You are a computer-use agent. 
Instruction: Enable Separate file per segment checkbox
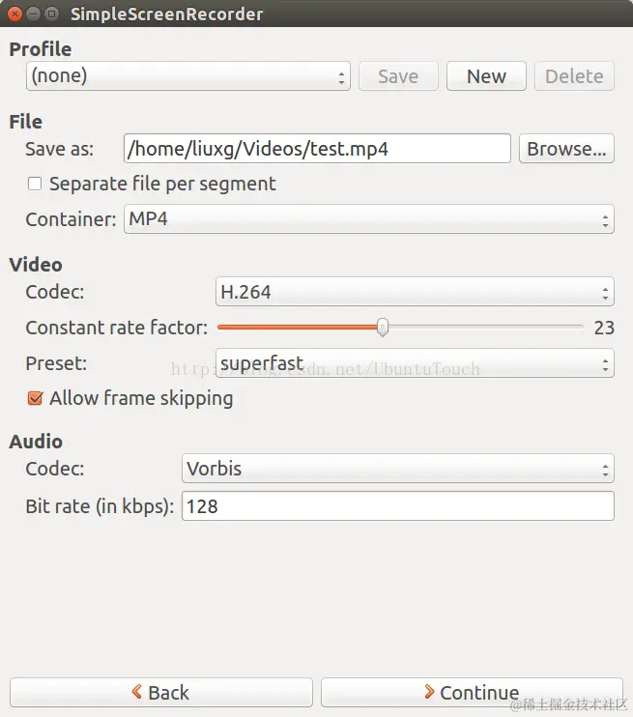tap(35, 184)
